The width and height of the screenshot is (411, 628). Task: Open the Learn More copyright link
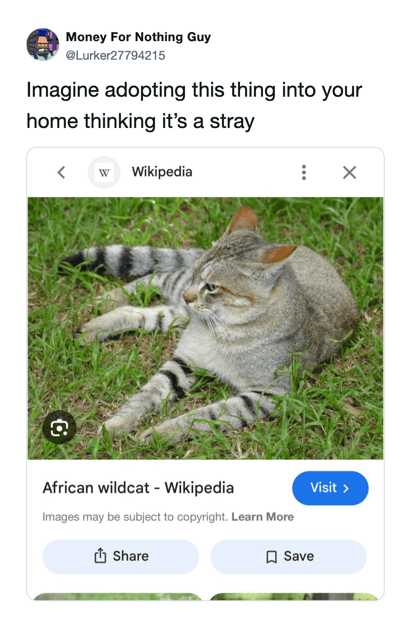coord(263,517)
